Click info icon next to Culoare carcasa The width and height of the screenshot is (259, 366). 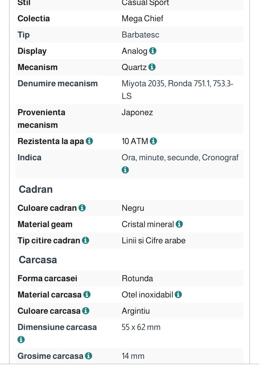point(86,311)
